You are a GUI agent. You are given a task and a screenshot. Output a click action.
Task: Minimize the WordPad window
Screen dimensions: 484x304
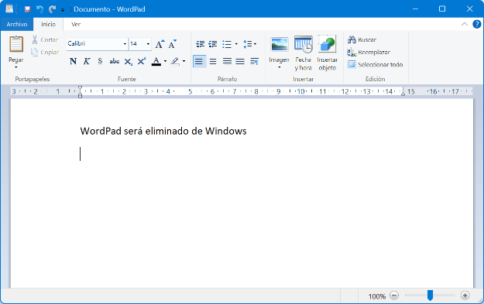tap(415, 9)
